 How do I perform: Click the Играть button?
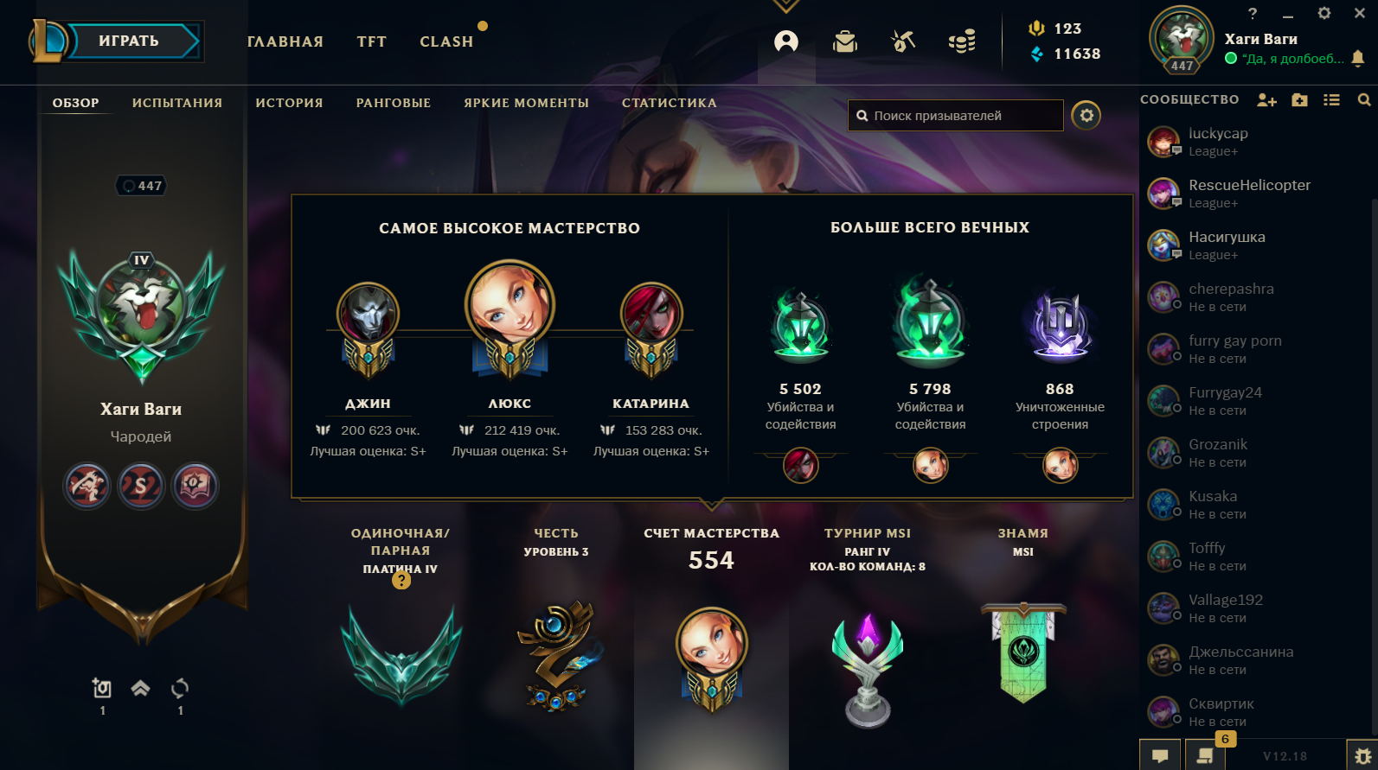pos(129,41)
